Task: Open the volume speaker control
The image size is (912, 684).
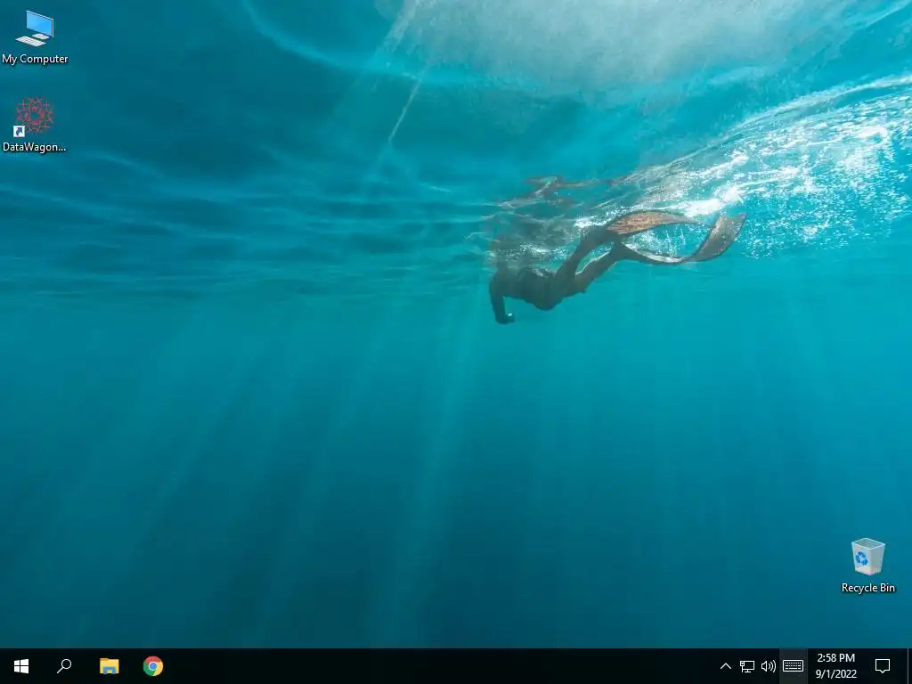Action: [769, 666]
